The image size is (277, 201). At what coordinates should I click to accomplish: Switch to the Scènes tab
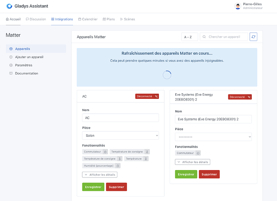[x=127, y=19]
